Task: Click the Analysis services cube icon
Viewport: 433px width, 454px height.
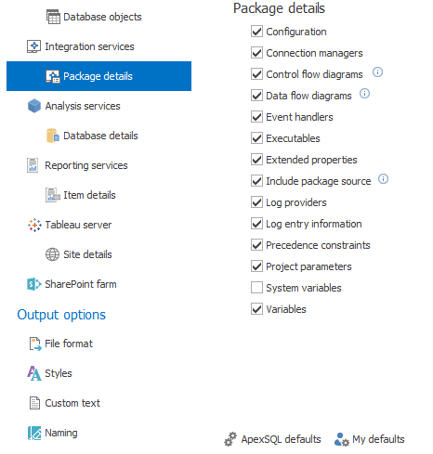Action: (x=34, y=106)
